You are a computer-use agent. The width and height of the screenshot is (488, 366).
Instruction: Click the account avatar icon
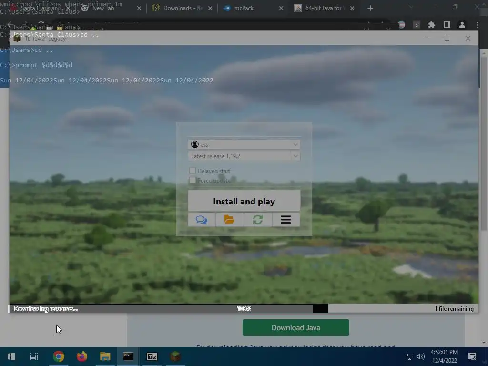[x=195, y=144]
